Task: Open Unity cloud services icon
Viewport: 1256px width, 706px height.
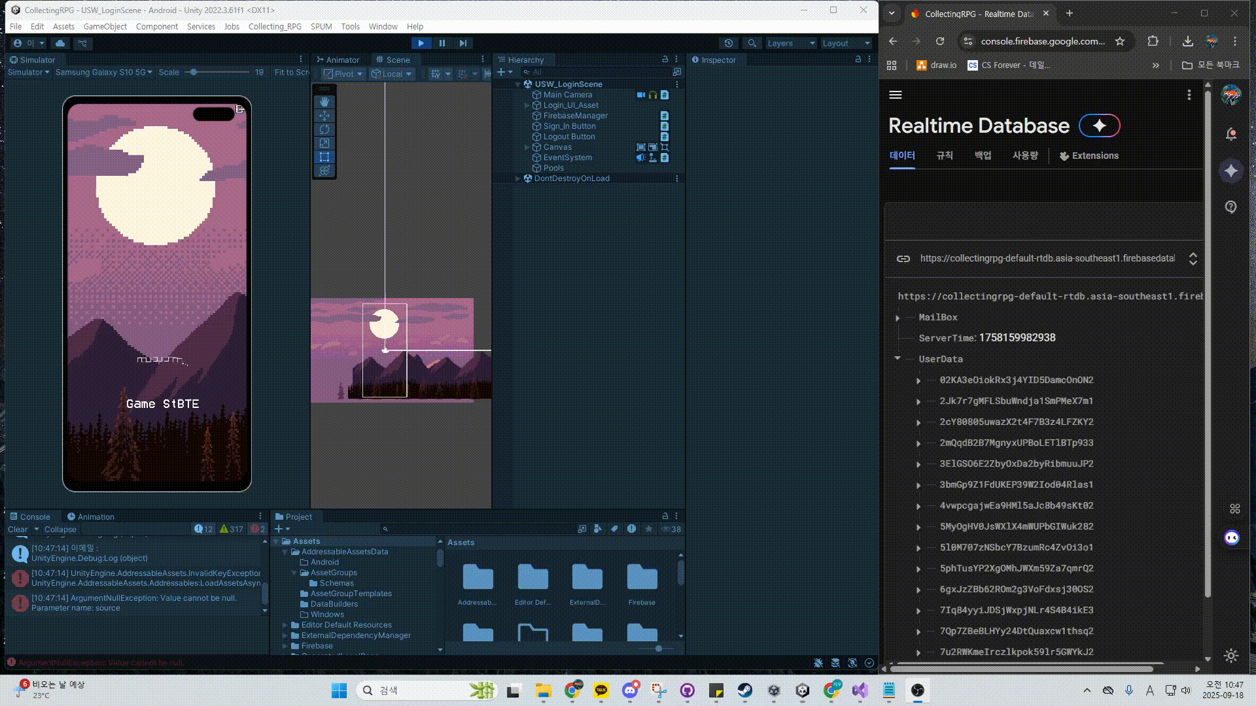Action: point(60,43)
